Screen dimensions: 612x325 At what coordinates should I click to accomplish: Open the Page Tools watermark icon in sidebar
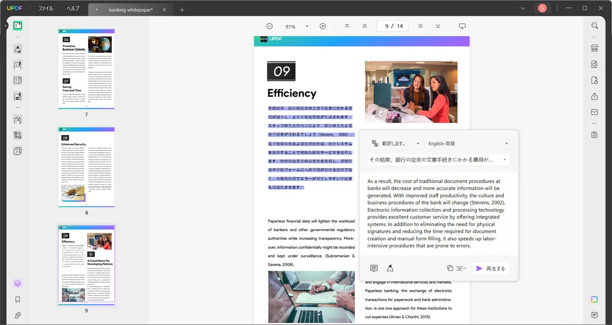coord(18,151)
